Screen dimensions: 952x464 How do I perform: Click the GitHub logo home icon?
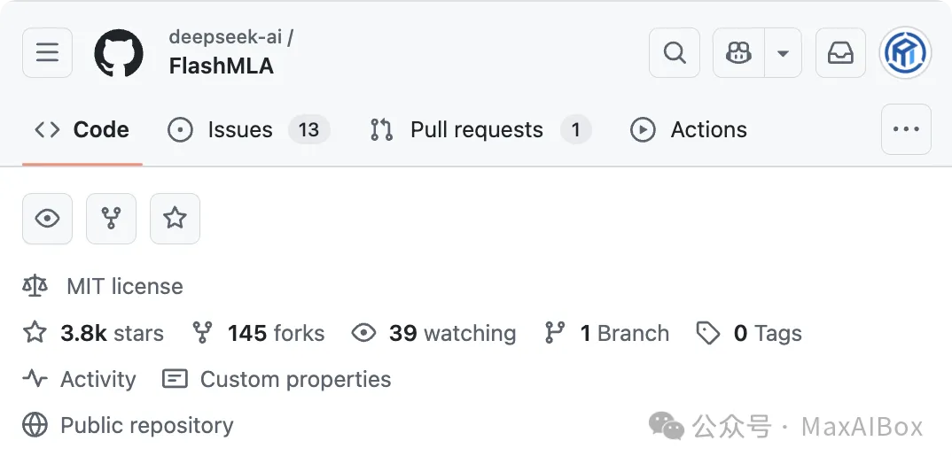coord(119,53)
